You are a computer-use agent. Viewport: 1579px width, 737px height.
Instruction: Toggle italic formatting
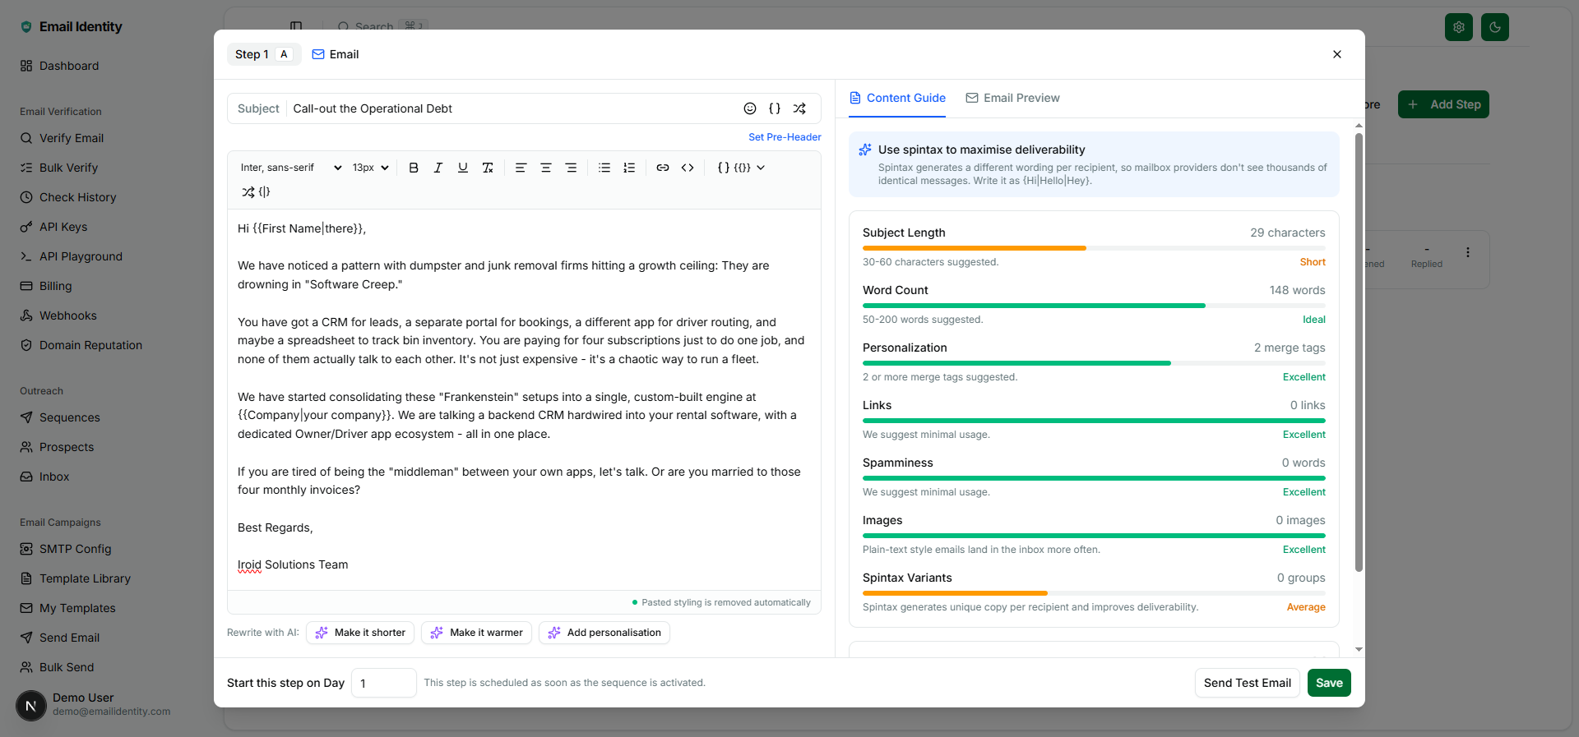[x=438, y=168]
